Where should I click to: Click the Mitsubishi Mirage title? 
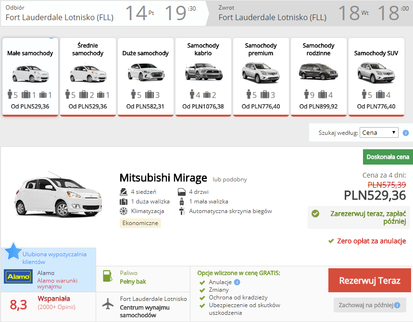pyautogui.click(x=163, y=178)
